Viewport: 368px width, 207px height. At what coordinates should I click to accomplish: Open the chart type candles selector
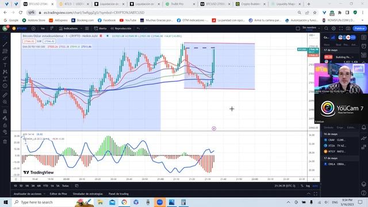(x=52, y=28)
